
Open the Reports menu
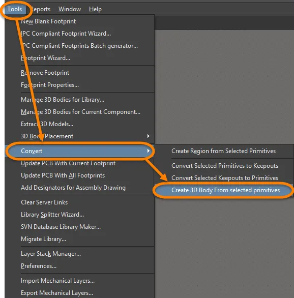pyautogui.click(x=41, y=9)
